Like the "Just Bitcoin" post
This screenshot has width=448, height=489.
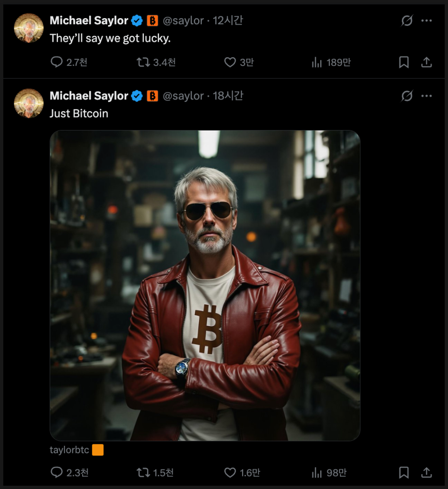(230, 473)
